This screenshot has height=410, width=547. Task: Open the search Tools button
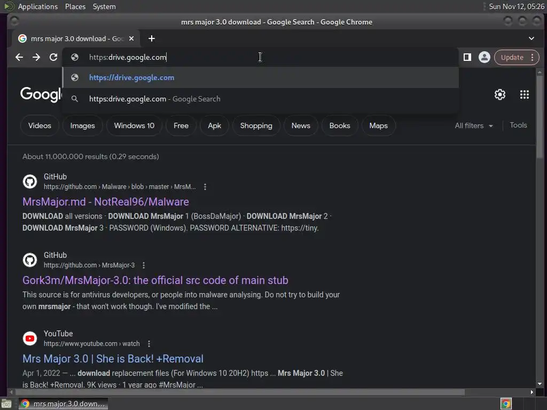click(518, 125)
